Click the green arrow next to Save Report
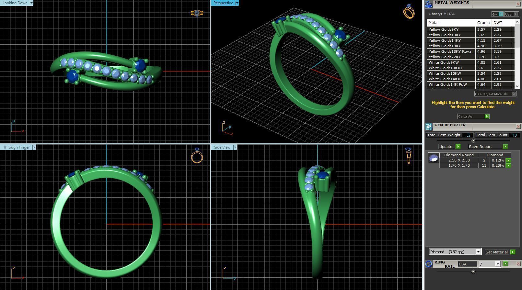 pos(505,147)
